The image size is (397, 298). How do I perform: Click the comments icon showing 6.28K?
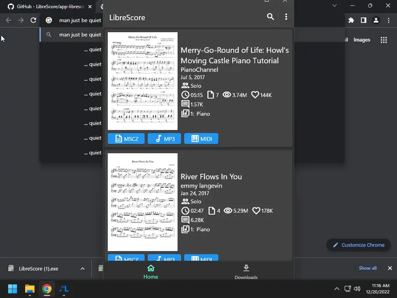(185, 220)
